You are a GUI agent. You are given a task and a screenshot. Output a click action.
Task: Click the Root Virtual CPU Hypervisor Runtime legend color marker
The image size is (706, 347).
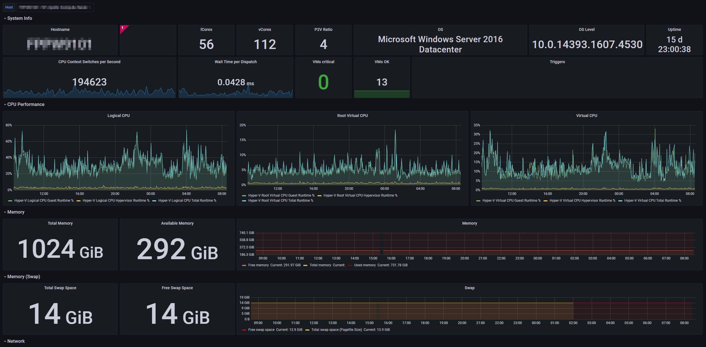pos(319,196)
